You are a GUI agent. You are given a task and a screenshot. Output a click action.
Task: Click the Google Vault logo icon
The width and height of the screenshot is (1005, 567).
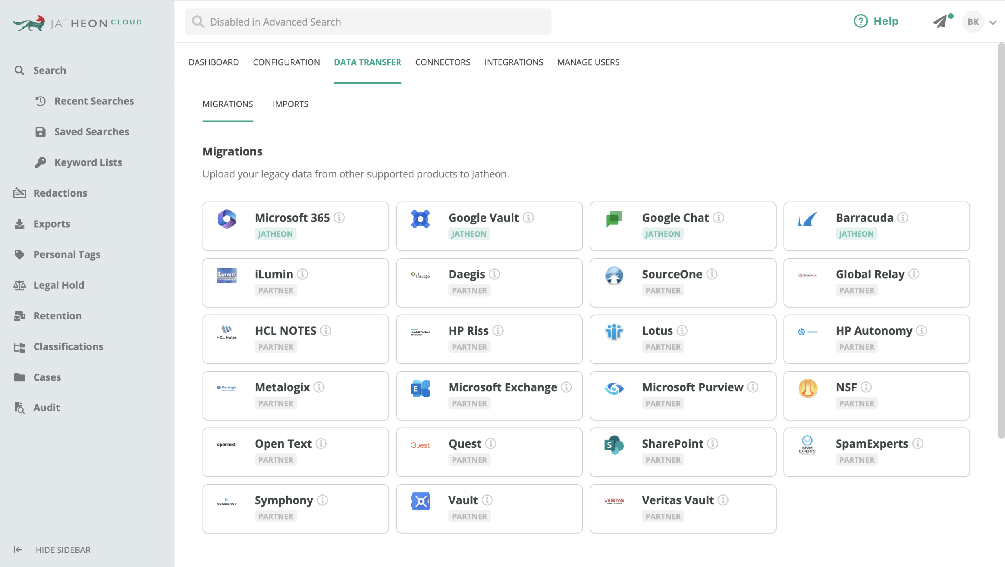(420, 219)
